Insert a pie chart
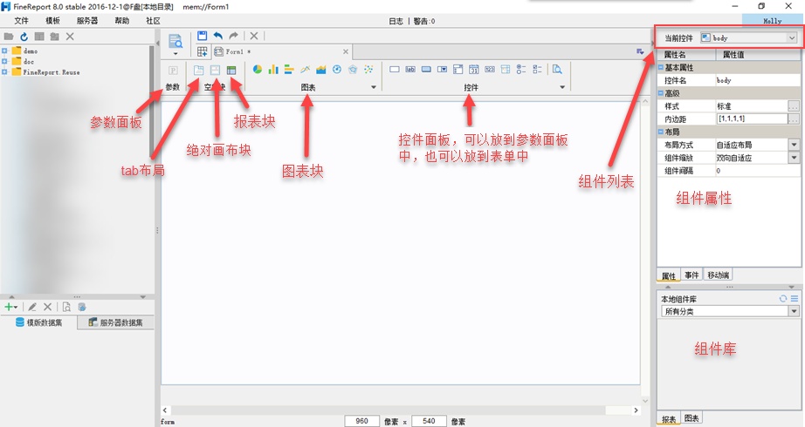This screenshot has height=427, width=805. pos(258,69)
